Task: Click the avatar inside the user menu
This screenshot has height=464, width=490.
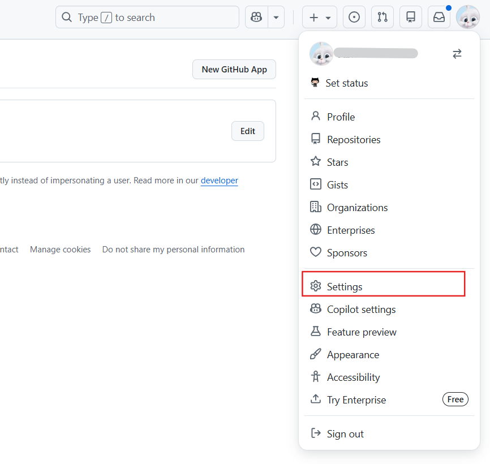Action: (x=321, y=54)
